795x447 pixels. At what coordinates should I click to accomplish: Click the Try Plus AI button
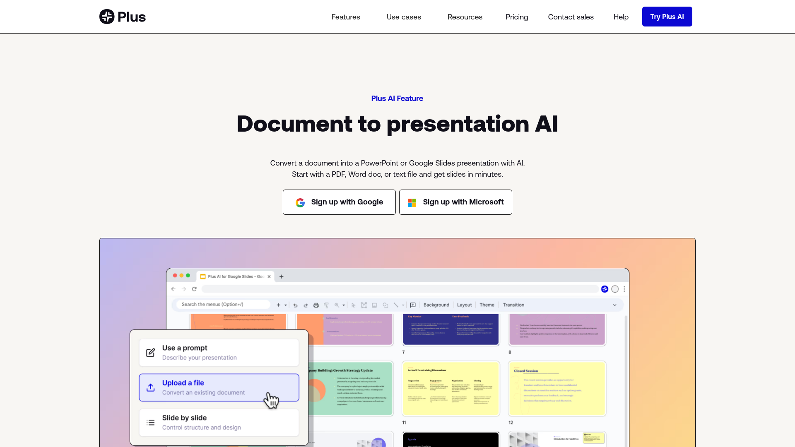[667, 17]
